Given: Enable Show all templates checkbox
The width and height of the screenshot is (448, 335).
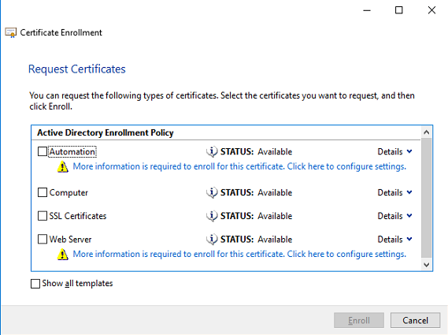Looking at the screenshot, I should tap(35, 284).
